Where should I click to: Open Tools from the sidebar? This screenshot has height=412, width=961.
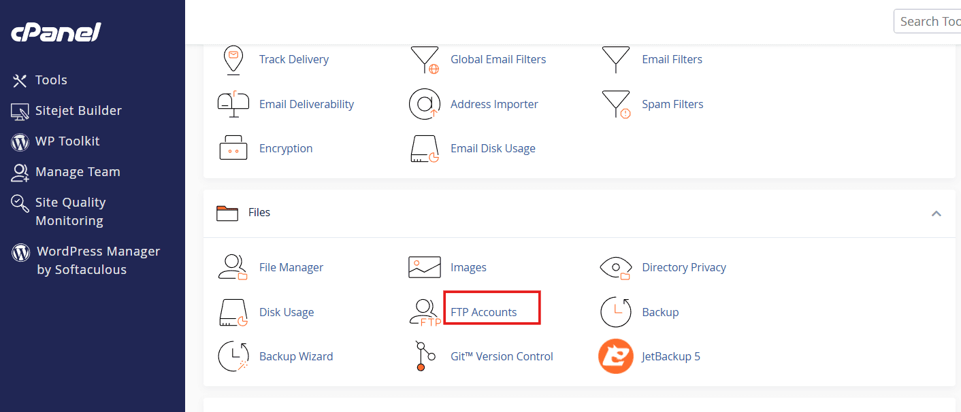pyautogui.click(x=52, y=80)
